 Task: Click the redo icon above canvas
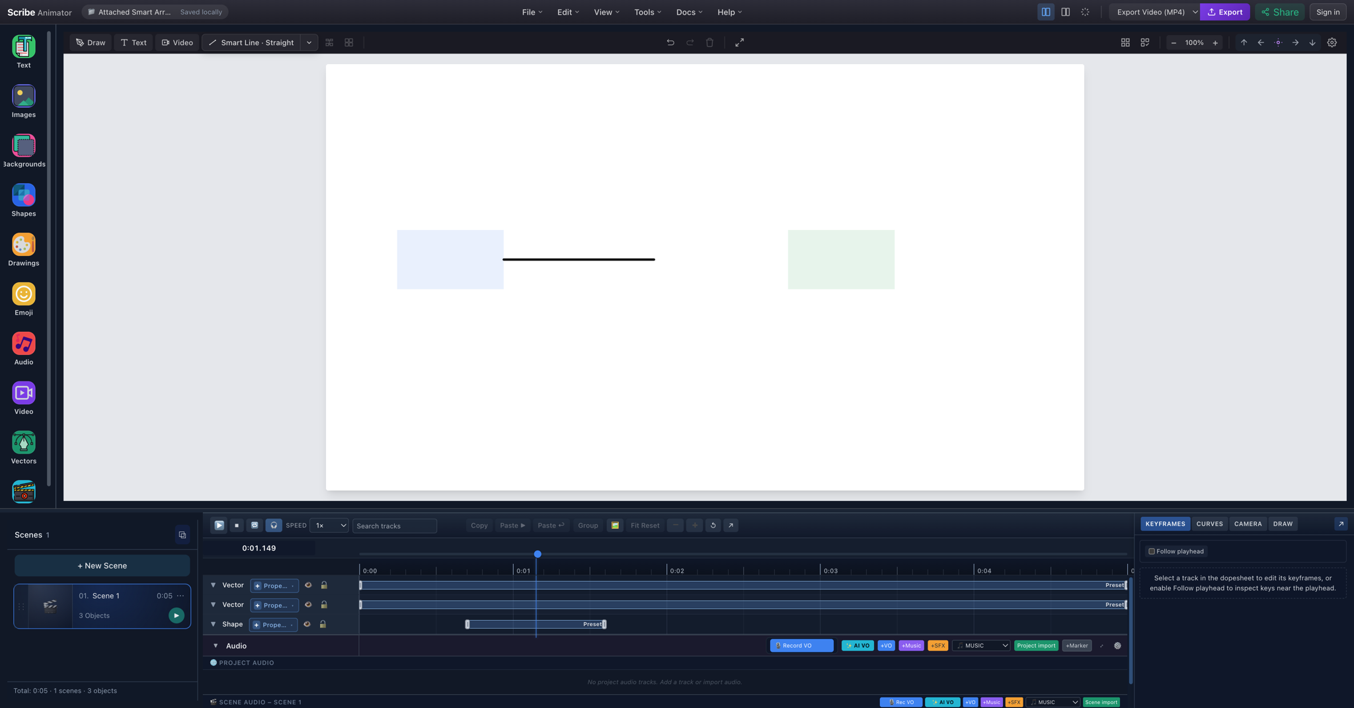click(x=690, y=42)
